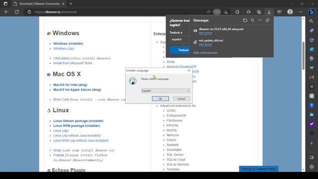The width and height of the screenshot is (318, 179).
Task: Open the Read aloud icon
Action: 209,12
